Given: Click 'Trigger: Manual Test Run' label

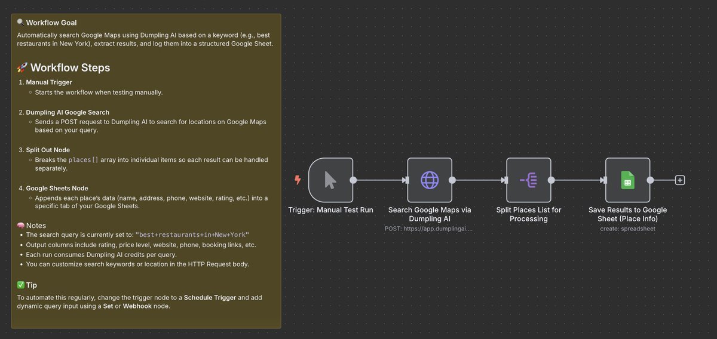Looking at the screenshot, I should tap(331, 210).
